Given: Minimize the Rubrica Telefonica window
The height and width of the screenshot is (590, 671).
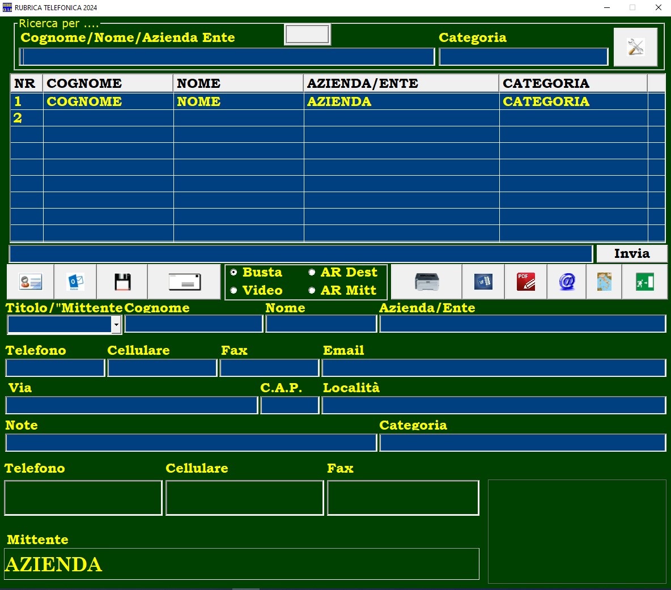Looking at the screenshot, I should tap(607, 7).
